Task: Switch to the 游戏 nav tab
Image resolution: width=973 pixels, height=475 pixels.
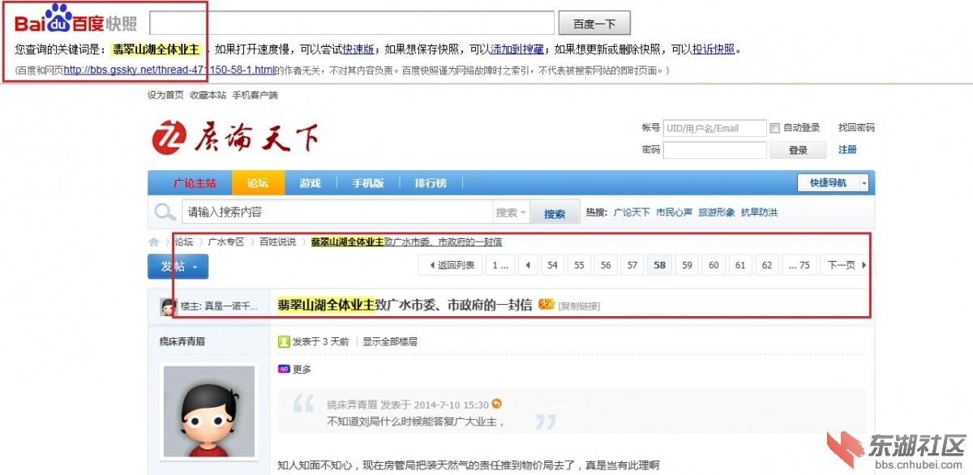Action: [x=311, y=183]
